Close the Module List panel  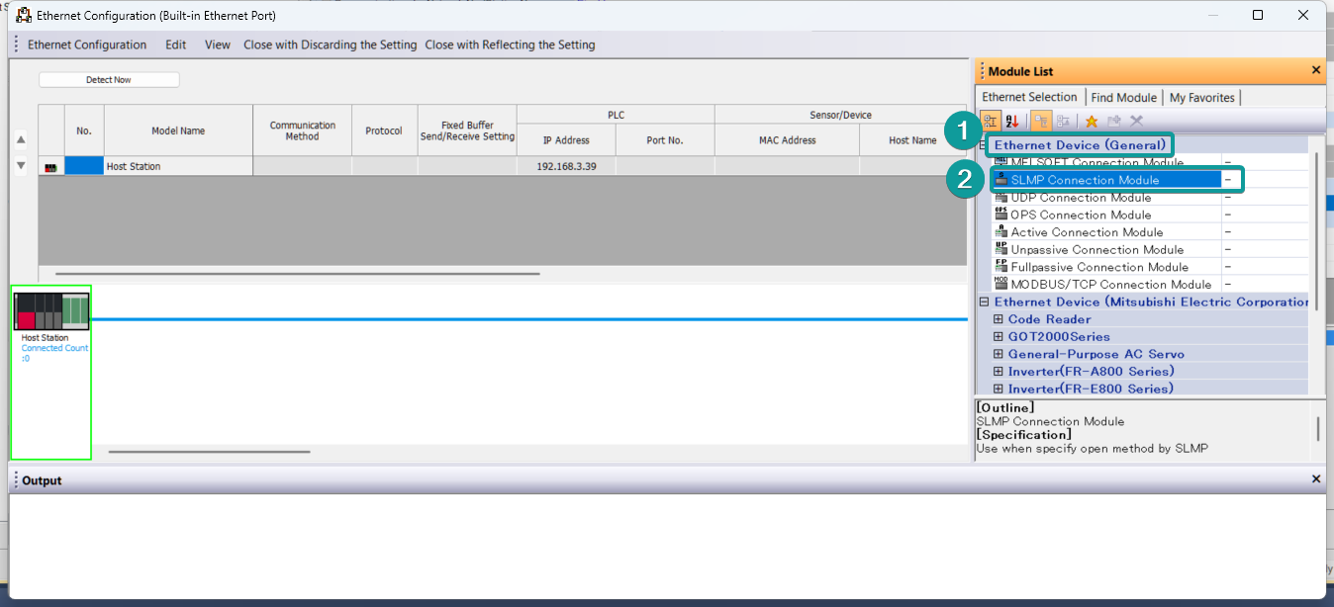(x=1315, y=70)
